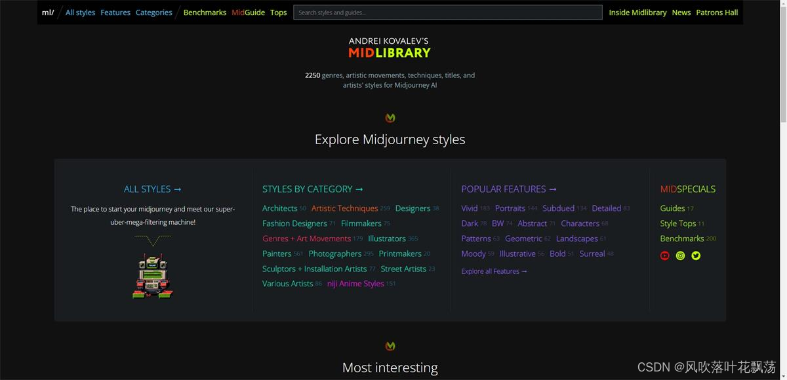Open the Patrons Hall link
Image resolution: width=787 pixels, height=380 pixels.
[717, 12]
